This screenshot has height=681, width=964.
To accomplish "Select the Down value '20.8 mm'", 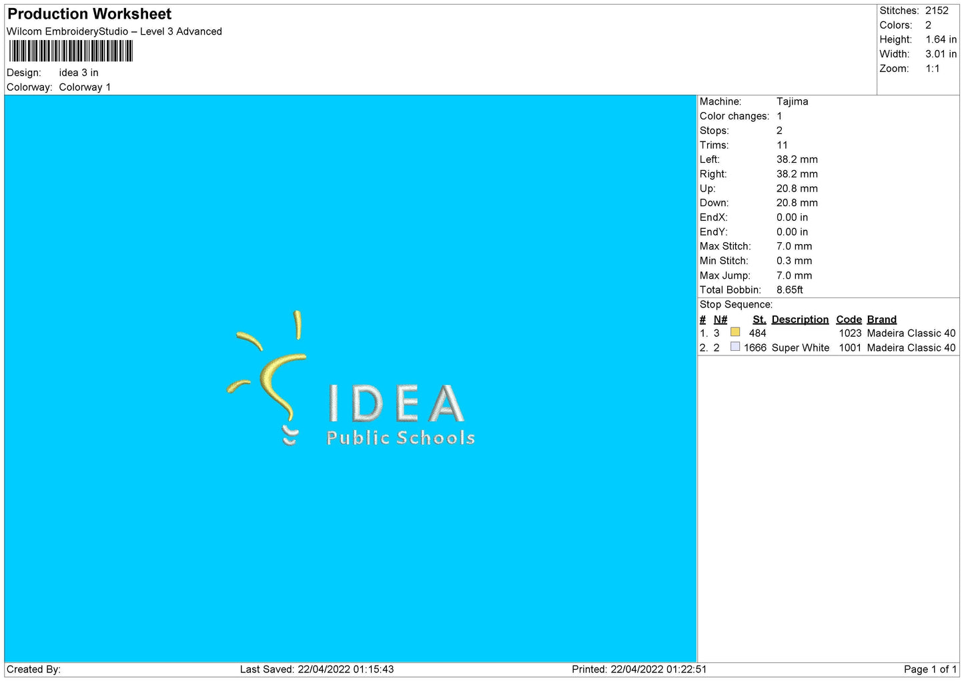I will (797, 203).
